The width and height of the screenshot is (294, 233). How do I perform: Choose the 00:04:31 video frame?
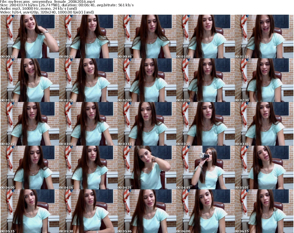[147, 167]
